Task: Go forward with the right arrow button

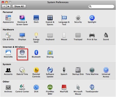Action: coord(9,6)
